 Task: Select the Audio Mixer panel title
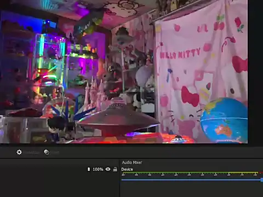[132, 163]
